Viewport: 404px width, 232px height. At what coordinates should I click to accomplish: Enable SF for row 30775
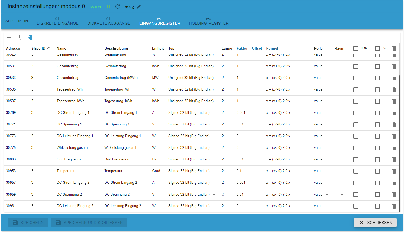(377, 148)
